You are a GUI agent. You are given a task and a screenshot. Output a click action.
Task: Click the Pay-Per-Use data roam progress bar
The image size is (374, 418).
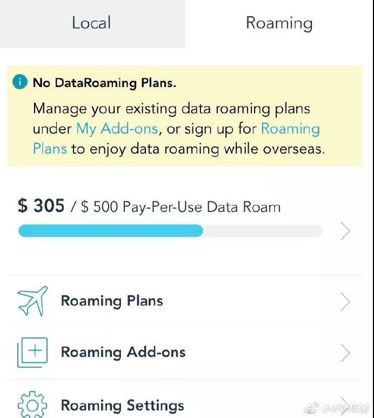(x=170, y=231)
